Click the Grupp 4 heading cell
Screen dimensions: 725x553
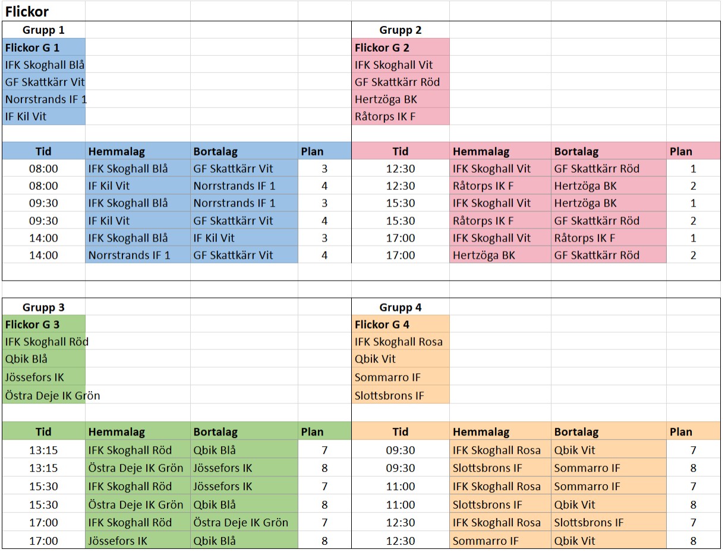400,307
